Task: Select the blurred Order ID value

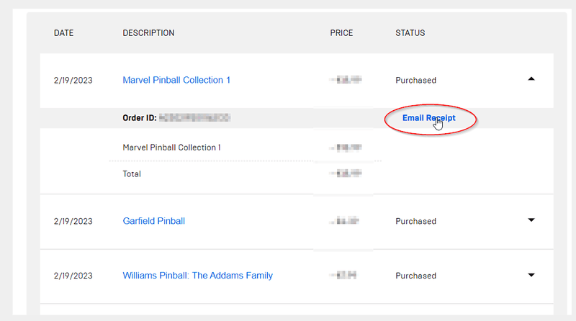Action: 194,117
